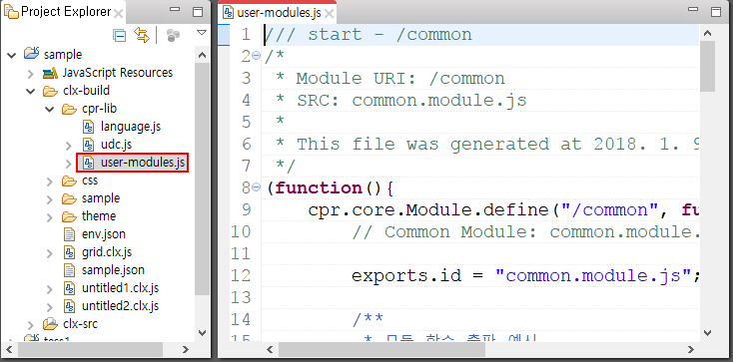The image size is (733, 362).
Task: Select the user-modules.js editor tab
Action: 279,13
